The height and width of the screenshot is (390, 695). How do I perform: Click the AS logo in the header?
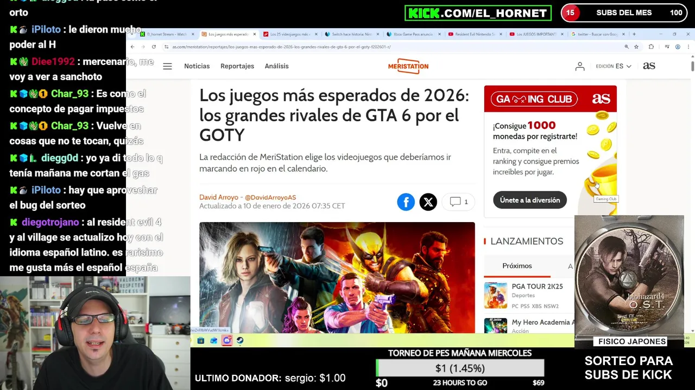point(649,66)
